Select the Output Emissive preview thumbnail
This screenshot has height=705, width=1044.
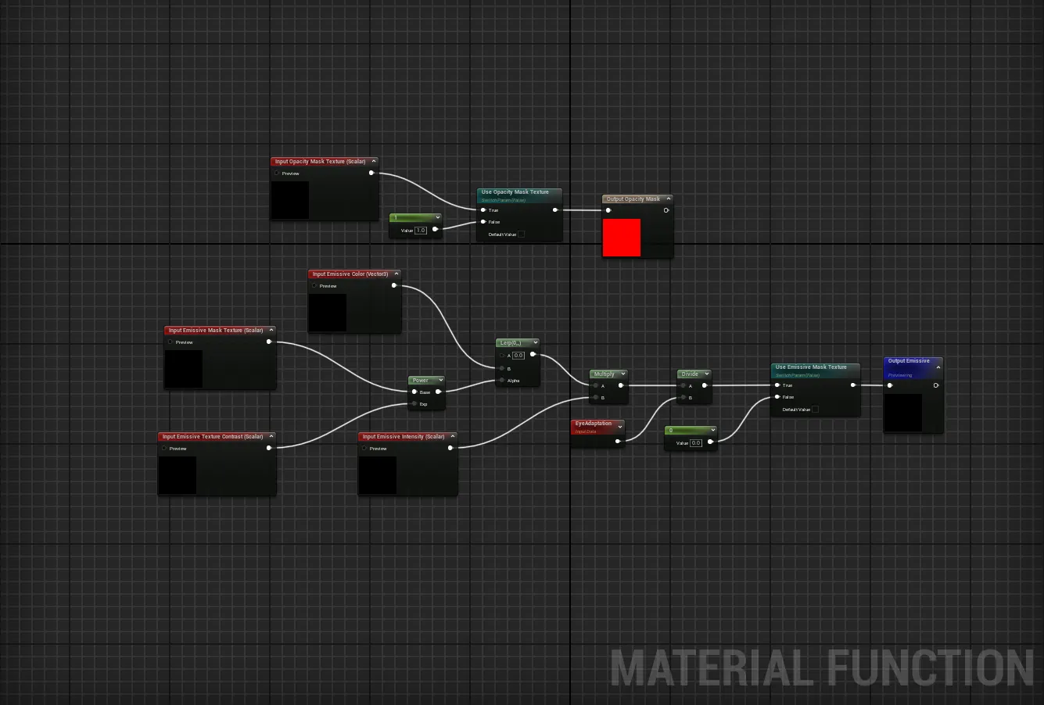tap(903, 413)
